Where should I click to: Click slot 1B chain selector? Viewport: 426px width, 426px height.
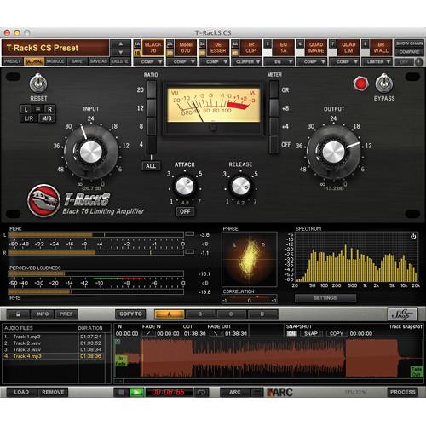(137, 53)
